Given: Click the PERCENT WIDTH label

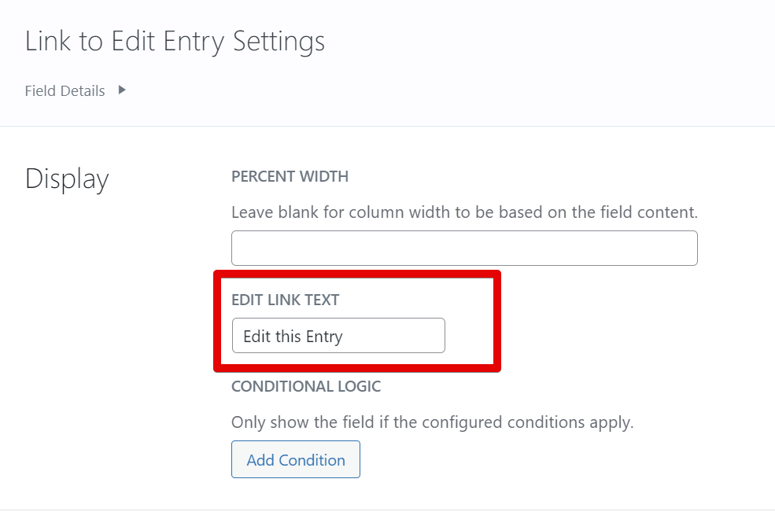Looking at the screenshot, I should pos(290,177).
